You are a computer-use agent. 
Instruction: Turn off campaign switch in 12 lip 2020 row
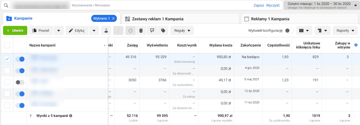(20, 94)
